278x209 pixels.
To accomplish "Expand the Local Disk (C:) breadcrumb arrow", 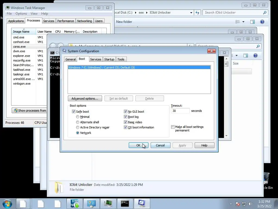I will [x=136, y=13].
